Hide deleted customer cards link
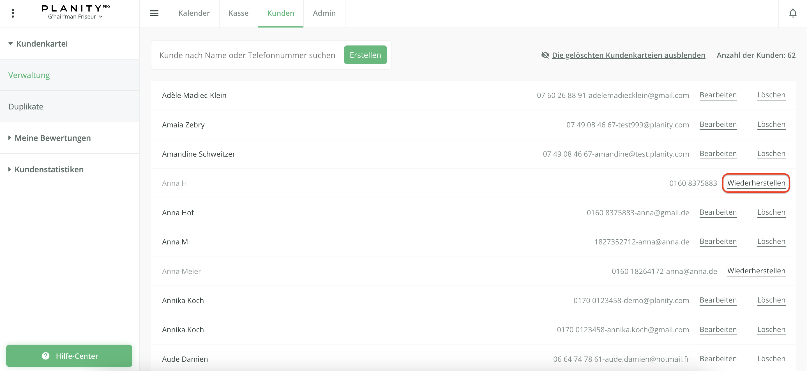This screenshot has height=371, width=807. point(628,55)
